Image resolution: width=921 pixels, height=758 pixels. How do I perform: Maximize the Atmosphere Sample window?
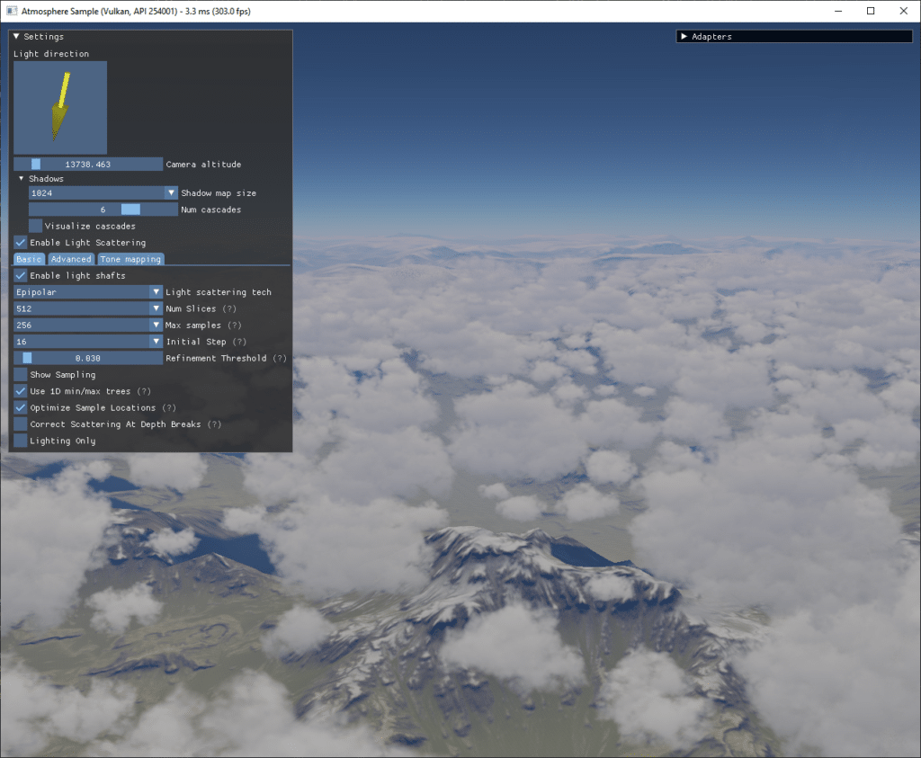point(871,11)
